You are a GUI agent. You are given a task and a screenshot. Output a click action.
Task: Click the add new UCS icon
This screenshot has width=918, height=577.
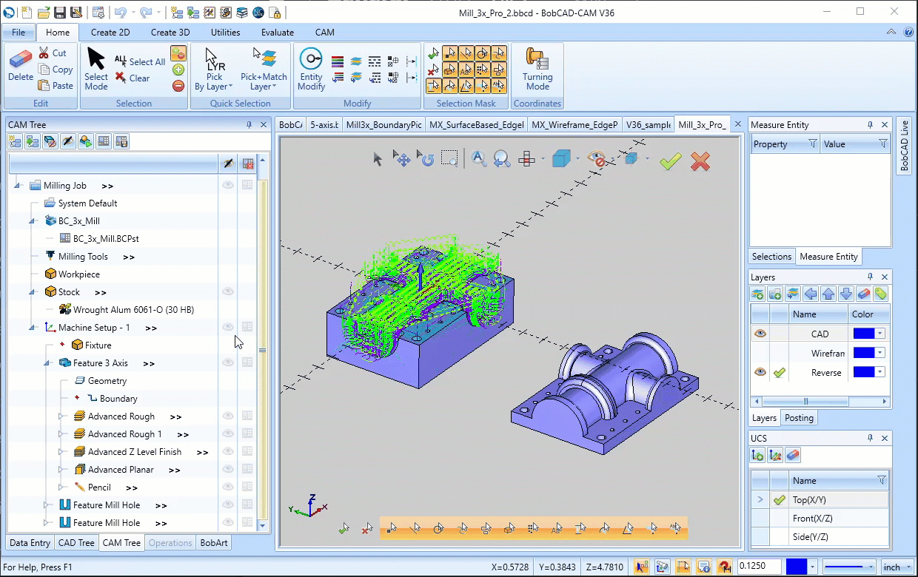(758, 455)
